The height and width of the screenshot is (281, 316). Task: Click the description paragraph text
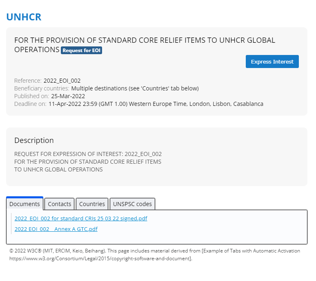[x=88, y=162]
